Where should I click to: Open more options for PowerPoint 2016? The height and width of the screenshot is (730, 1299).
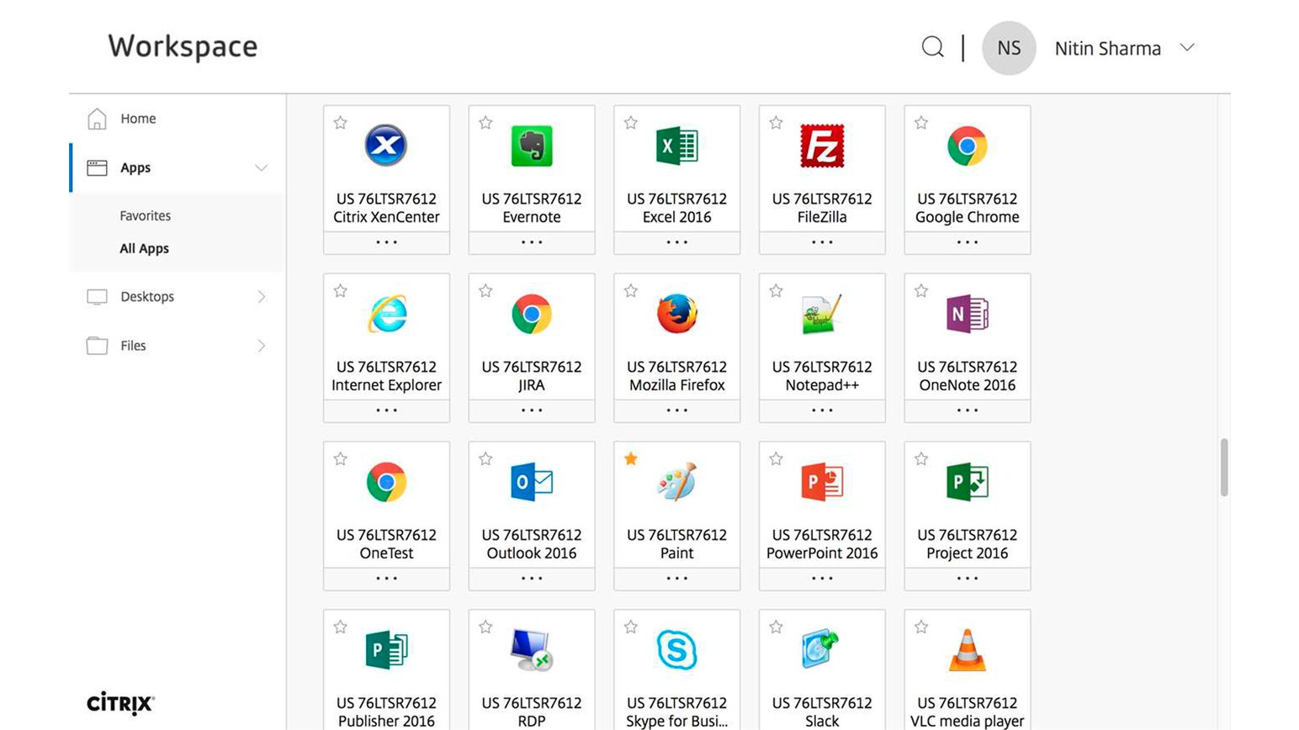pyautogui.click(x=821, y=578)
